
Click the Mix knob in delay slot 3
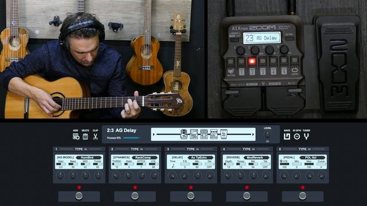click(x=197, y=175)
